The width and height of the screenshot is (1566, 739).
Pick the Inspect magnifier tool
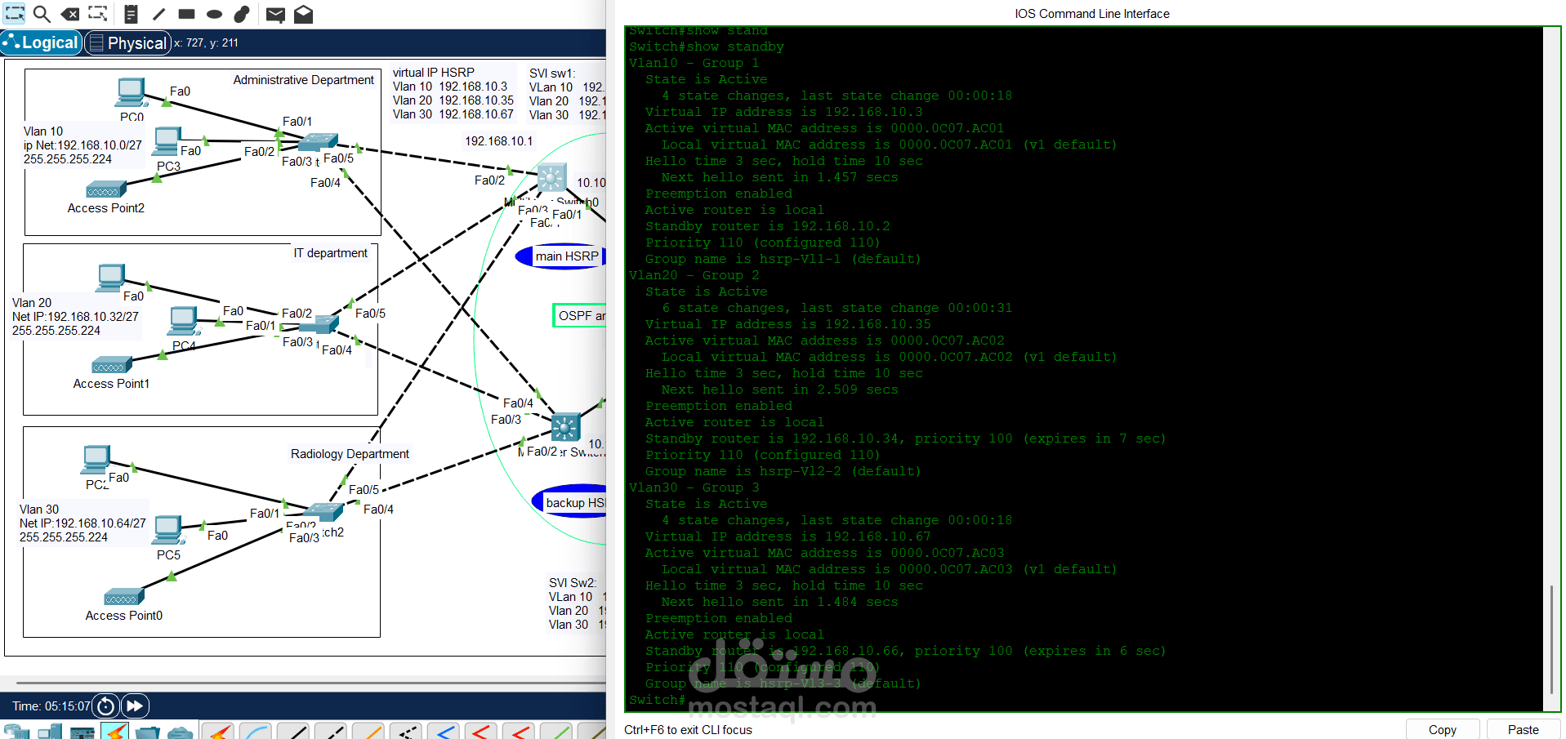pyautogui.click(x=42, y=14)
